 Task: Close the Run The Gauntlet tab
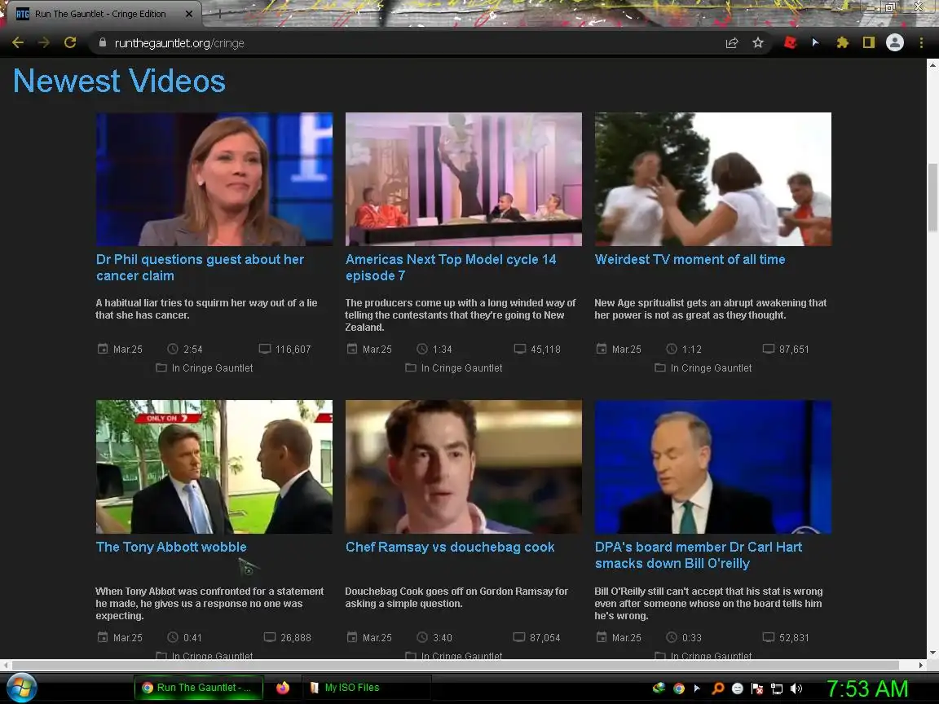tap(189, 14)
